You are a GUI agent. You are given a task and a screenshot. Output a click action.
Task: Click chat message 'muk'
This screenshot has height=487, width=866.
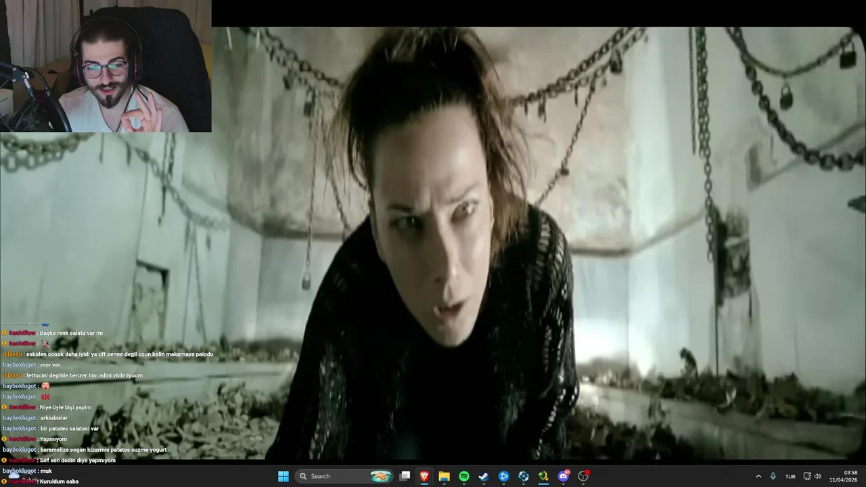pyautogui.click(x=46, y=471)
